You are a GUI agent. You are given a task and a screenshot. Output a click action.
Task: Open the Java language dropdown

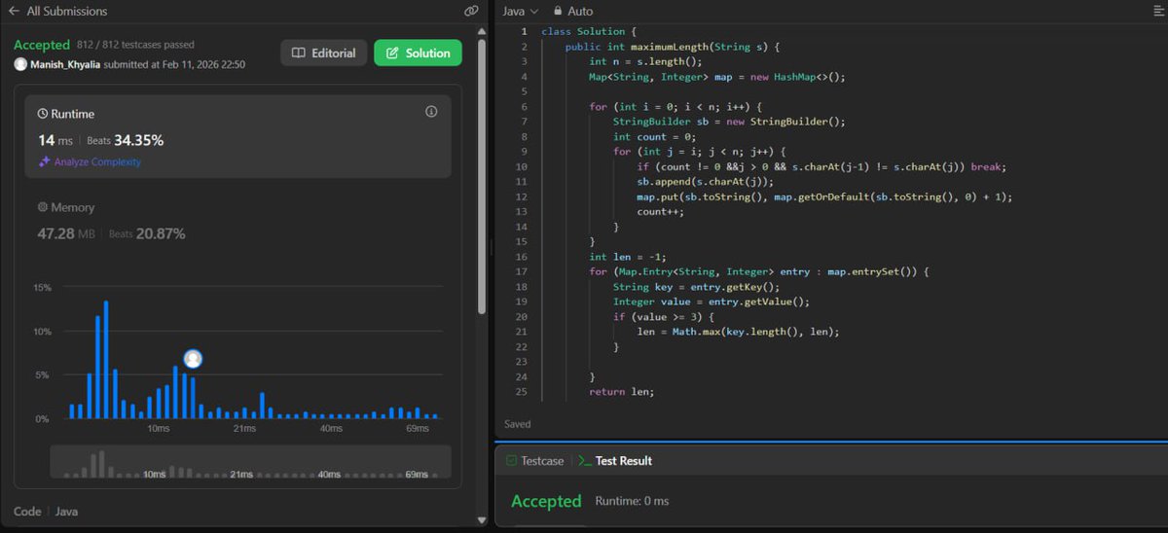tap(520, 11)
